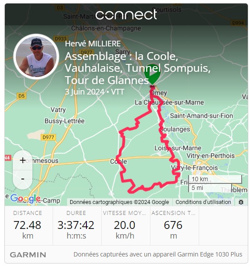Toggle the 10 km / 5 mi map scale

[x=215, y=183]
